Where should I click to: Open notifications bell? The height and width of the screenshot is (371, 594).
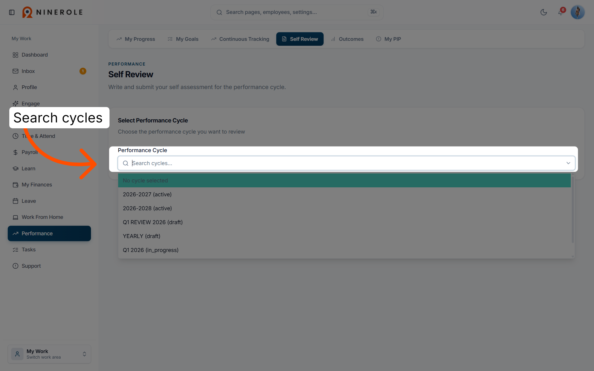pos(561,12)
